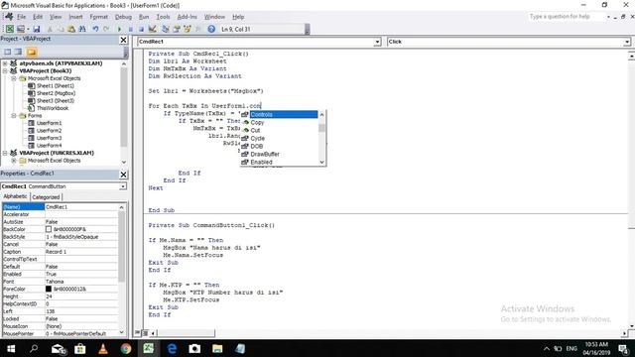
Task: Click the View Code icon in Project panel
Action: point(7,52)
